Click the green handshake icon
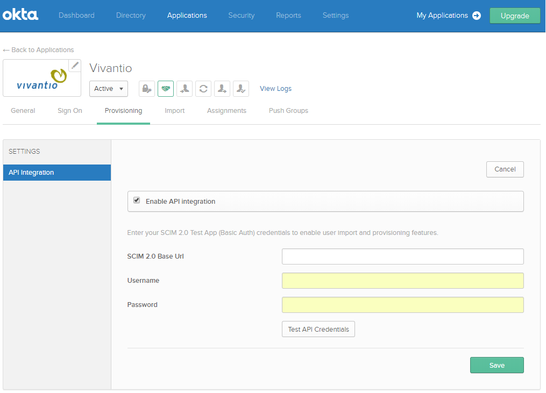The width and height of the screenshot is (546, 393). pyautogui.click(x=166, y=89)
